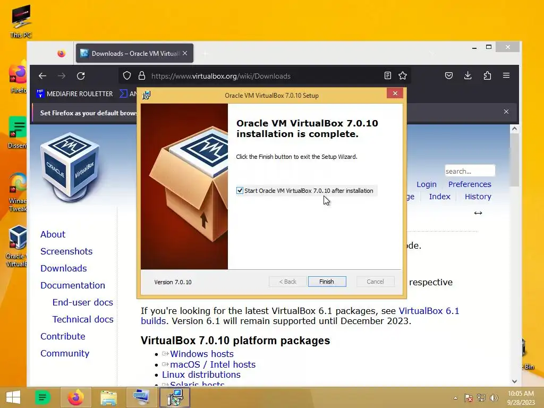Open Community in the site sidebar

(x=64, y=353)
